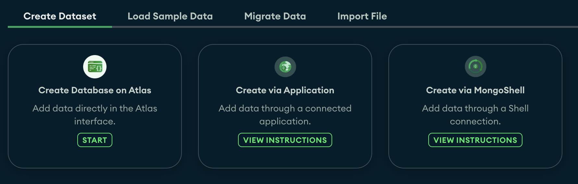Click the 'Add data through a Shell connection' text
This screenshot has height=184, width=578.
tap(475, 115)
